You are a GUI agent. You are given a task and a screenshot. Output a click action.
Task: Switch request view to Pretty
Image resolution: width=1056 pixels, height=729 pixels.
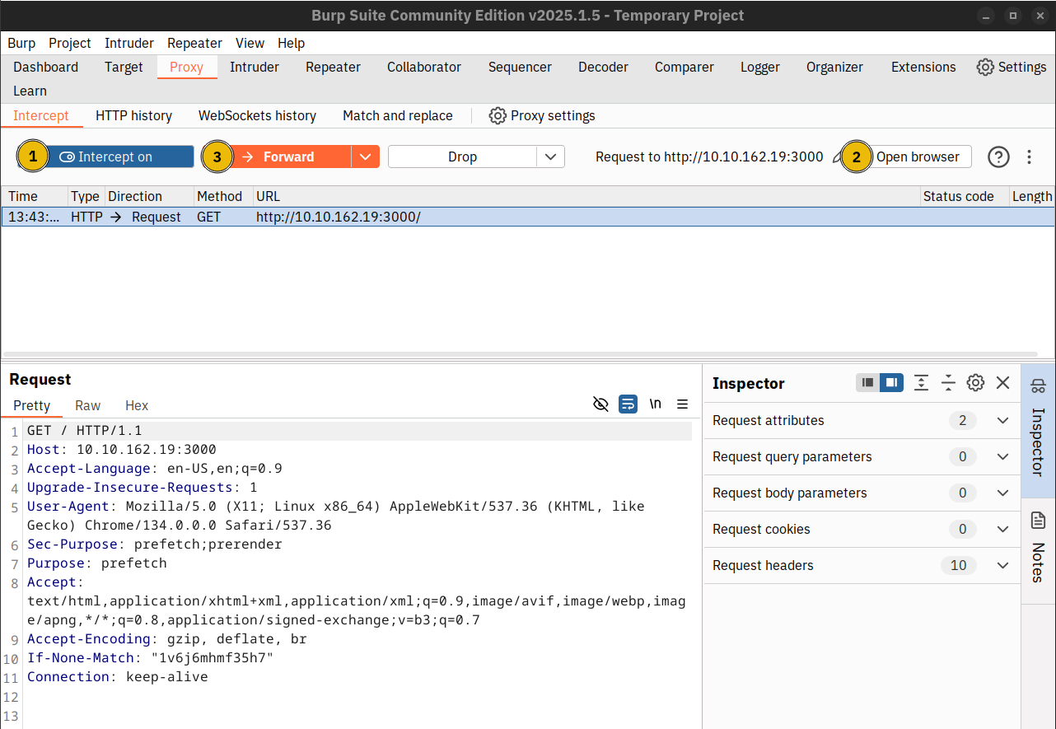point(31,405)
